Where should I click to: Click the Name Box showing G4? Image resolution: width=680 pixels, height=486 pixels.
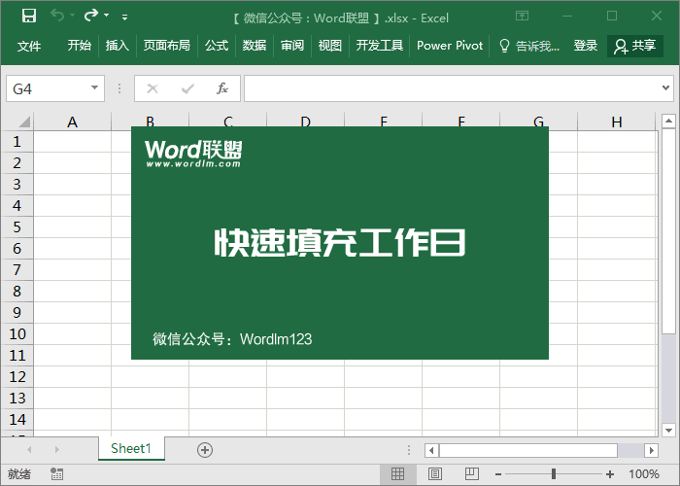pos(55,88)
